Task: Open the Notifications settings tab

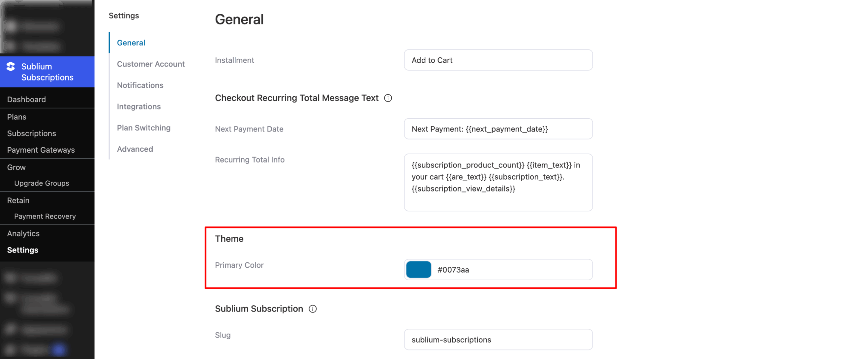Action: [x=140, y=85]
